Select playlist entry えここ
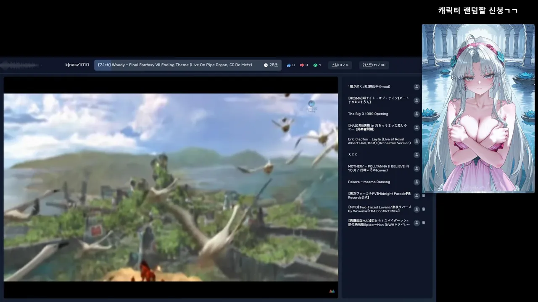 (x=352, y=155)
